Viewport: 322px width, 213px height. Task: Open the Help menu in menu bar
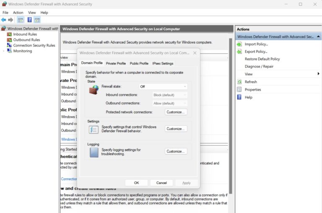pyautogui.click(x=44, y=13)
